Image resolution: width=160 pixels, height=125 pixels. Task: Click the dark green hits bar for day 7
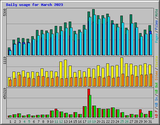coord(37,32)
